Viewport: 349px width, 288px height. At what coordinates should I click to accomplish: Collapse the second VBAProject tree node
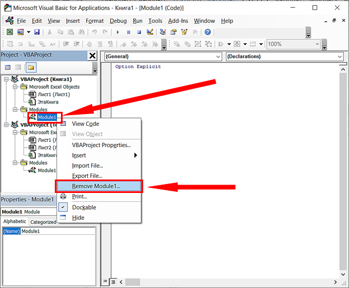pos(6,125)
